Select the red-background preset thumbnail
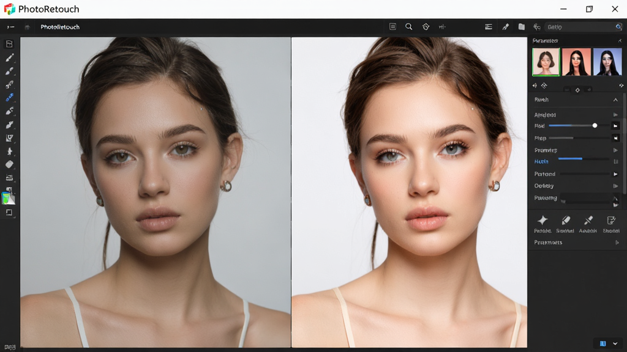Viewport: 627px width, 352px height. pos(576,62)
